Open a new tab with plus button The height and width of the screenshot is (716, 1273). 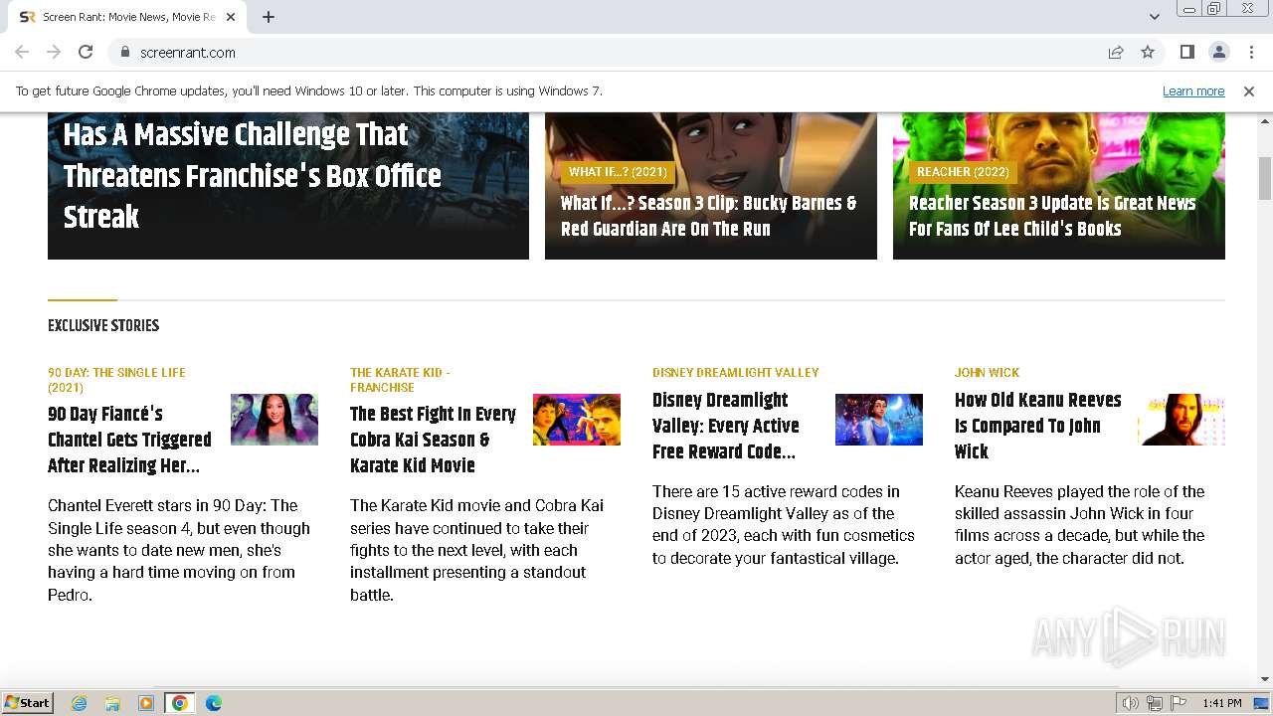pyautogui.click(x=269, y=17)
